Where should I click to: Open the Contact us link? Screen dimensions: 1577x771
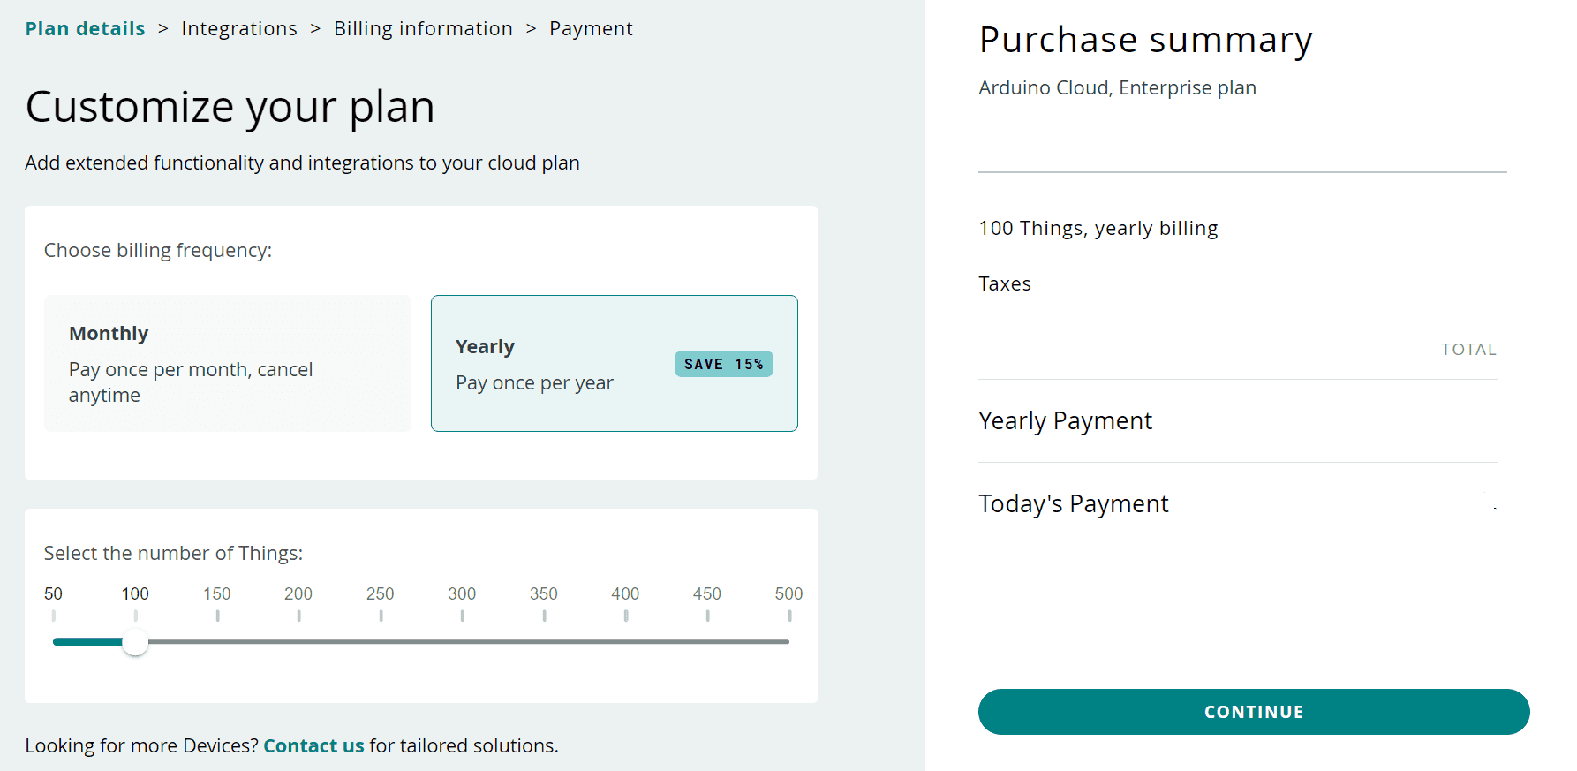313,745
